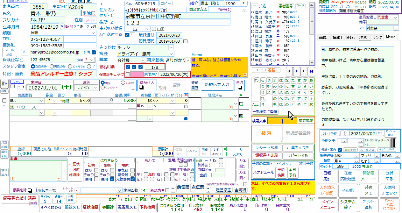This screenshot has width=402, height=213.
Task: Open the H60 施術商品 dropdown
Action: 42,101
